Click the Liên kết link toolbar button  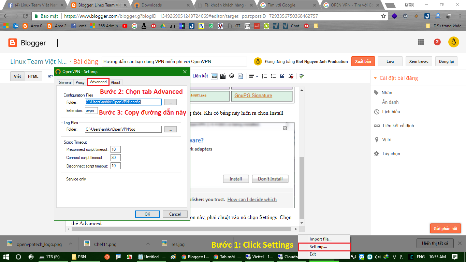[x=200, y=76]
